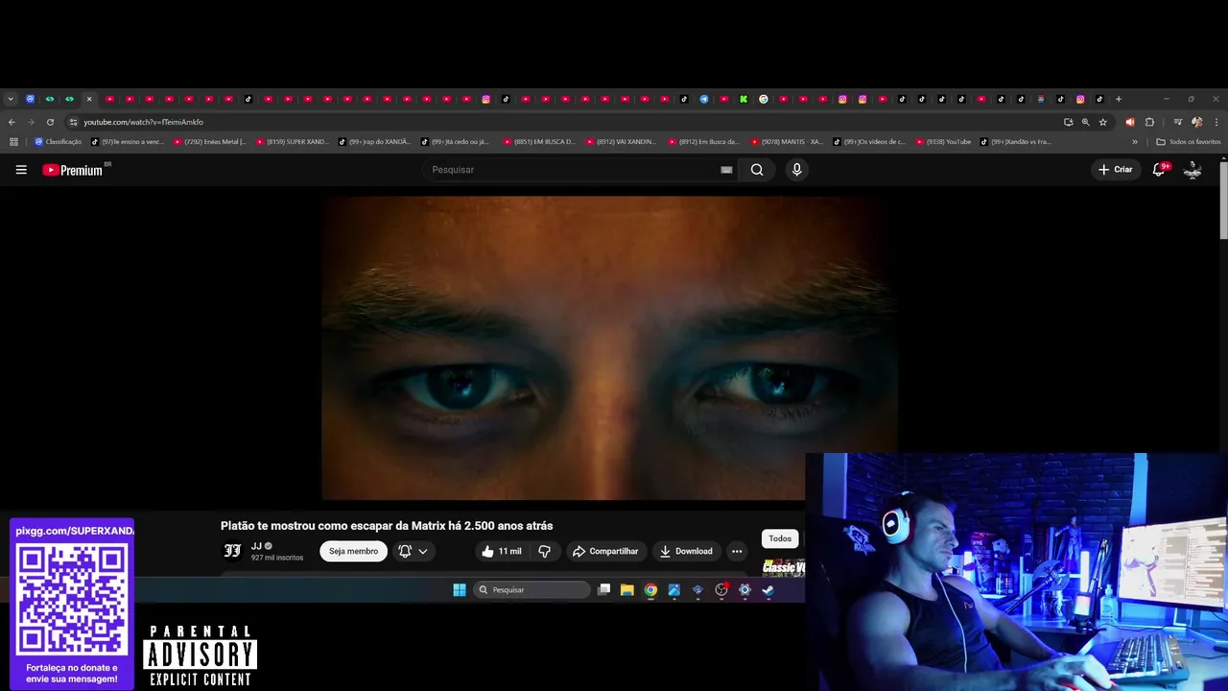This screenshot has width=1228, height=691.
Task: Open the JJ channel avatar
Action: click(232, 551)
